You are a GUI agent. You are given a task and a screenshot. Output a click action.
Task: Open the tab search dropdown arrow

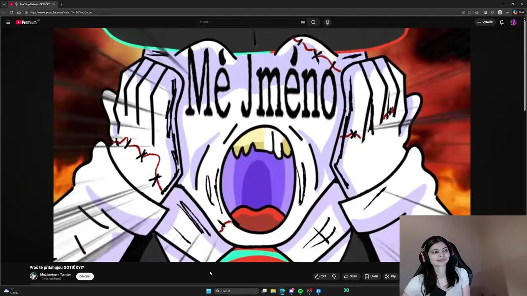click(x=4, y=4)
